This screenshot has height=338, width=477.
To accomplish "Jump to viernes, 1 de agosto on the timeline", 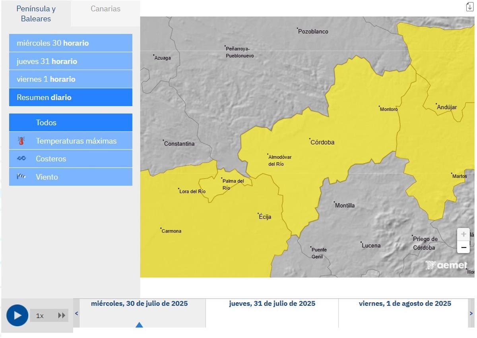I will pyautogui.click(x=405, y=304).
